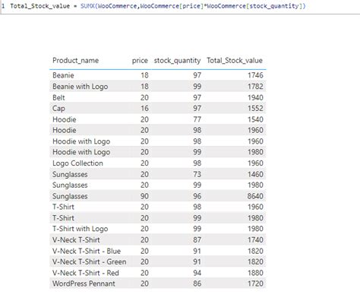This screenshot has width=360, height=301.
Task: Select the Beanie row name
Action: pyautogui.click(x=63, y=75)
